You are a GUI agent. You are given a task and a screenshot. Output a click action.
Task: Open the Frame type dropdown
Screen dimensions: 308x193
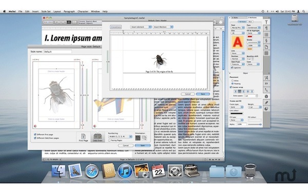point(237,107)
